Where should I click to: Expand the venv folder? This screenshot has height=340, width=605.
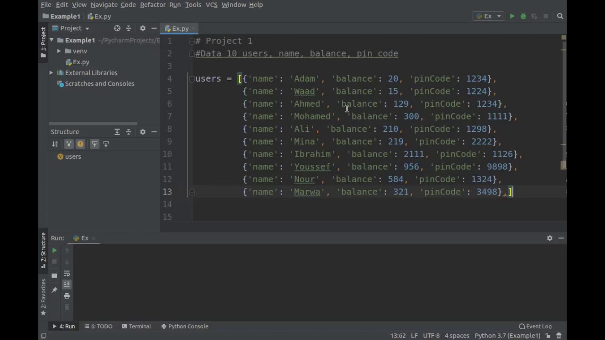tap(59, 51)
